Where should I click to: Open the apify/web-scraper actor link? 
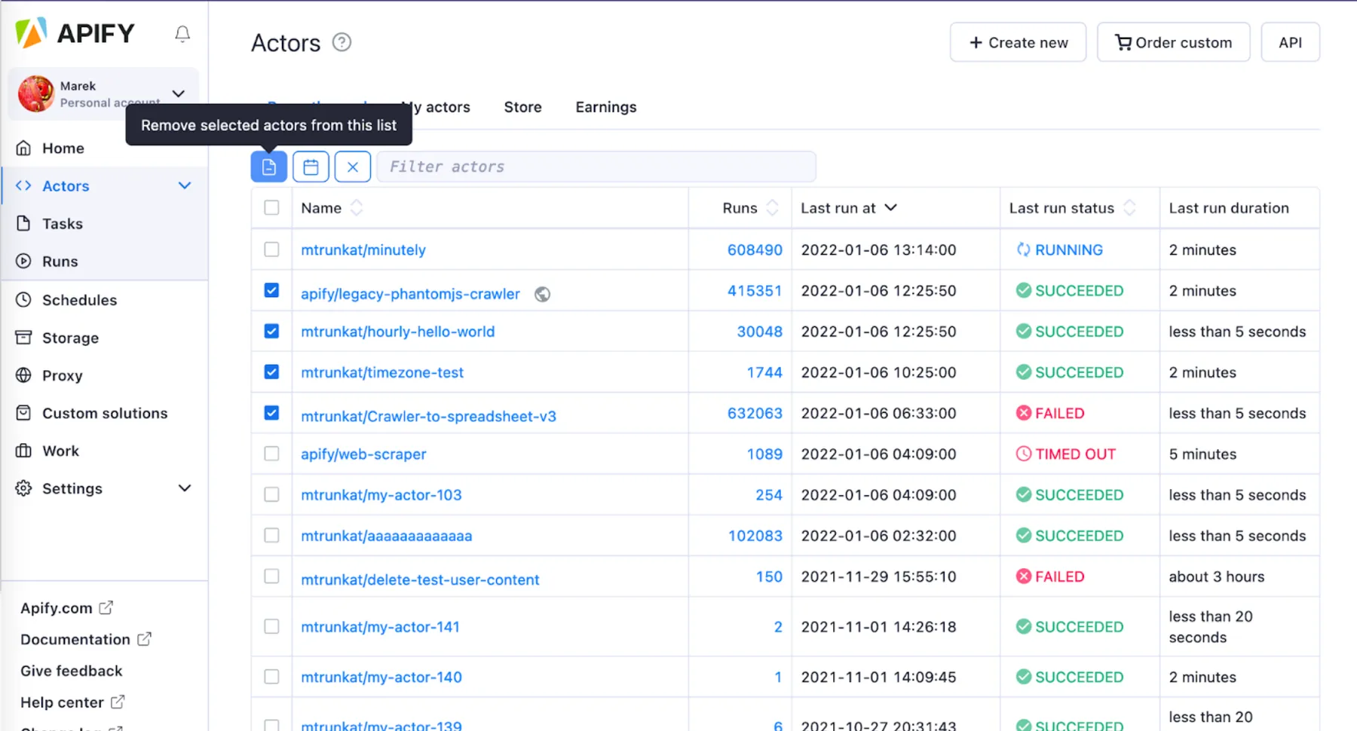(x=363, y=454)
